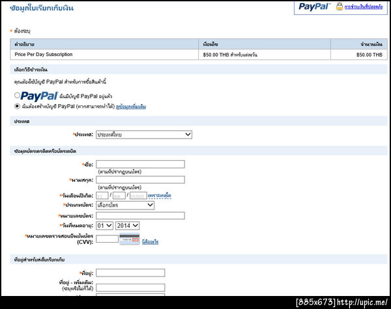Image resolution: width=391 pixels, height=309 pixels.
Task: Click the birth date year field
Action: click(x=138, y=196)
